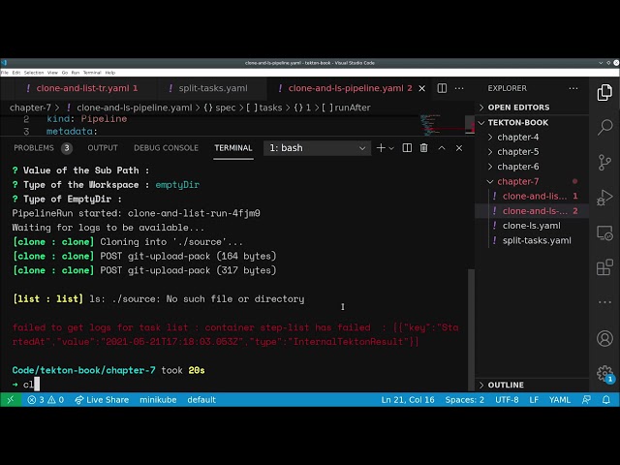Open the Run and Debug view icon
Screen dimensions: 620x465
click(x=604, y=197)
